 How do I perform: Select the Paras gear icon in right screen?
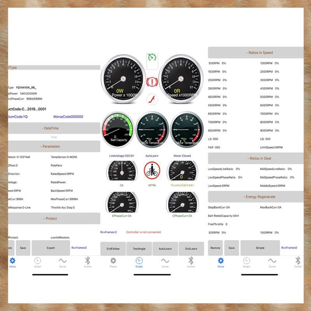click(x=221, y=262)
